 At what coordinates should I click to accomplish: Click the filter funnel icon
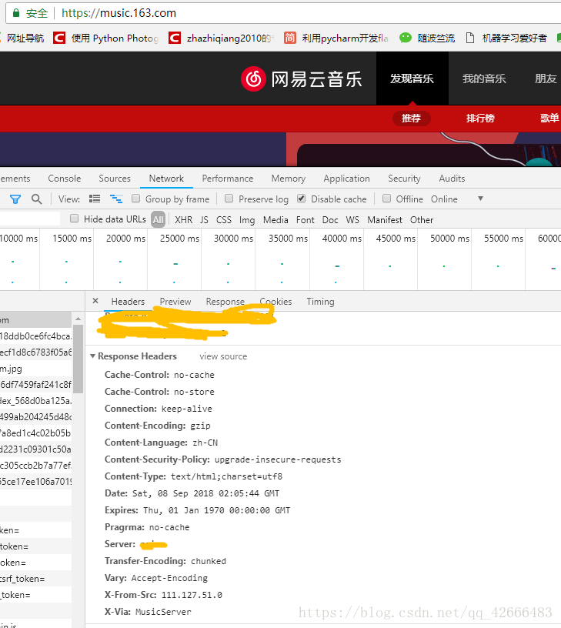tap(15, 199)
